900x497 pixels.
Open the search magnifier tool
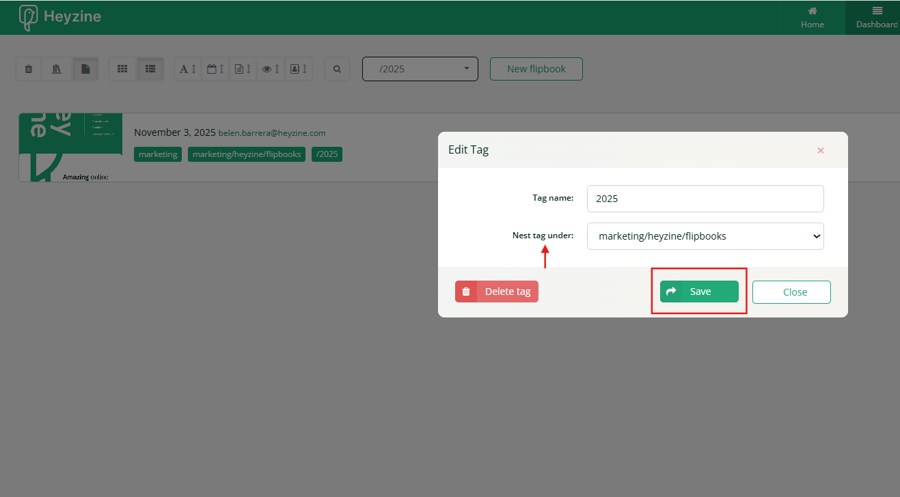pos(337,69)
